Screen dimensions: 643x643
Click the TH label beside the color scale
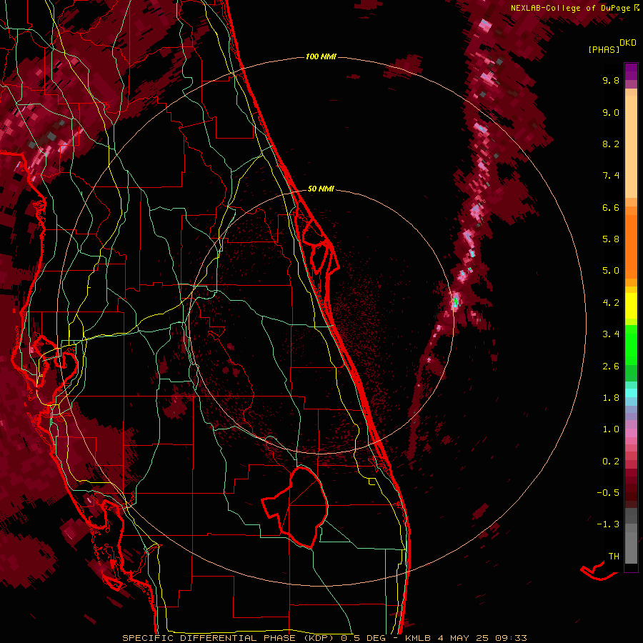[614, 557]
